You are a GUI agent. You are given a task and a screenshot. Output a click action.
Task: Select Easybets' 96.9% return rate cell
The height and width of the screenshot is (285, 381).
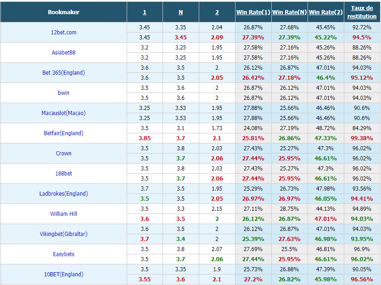point(362,249)
